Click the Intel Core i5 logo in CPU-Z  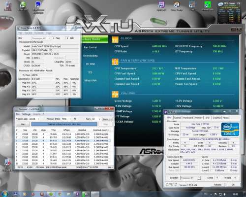[x=230, y=129]
